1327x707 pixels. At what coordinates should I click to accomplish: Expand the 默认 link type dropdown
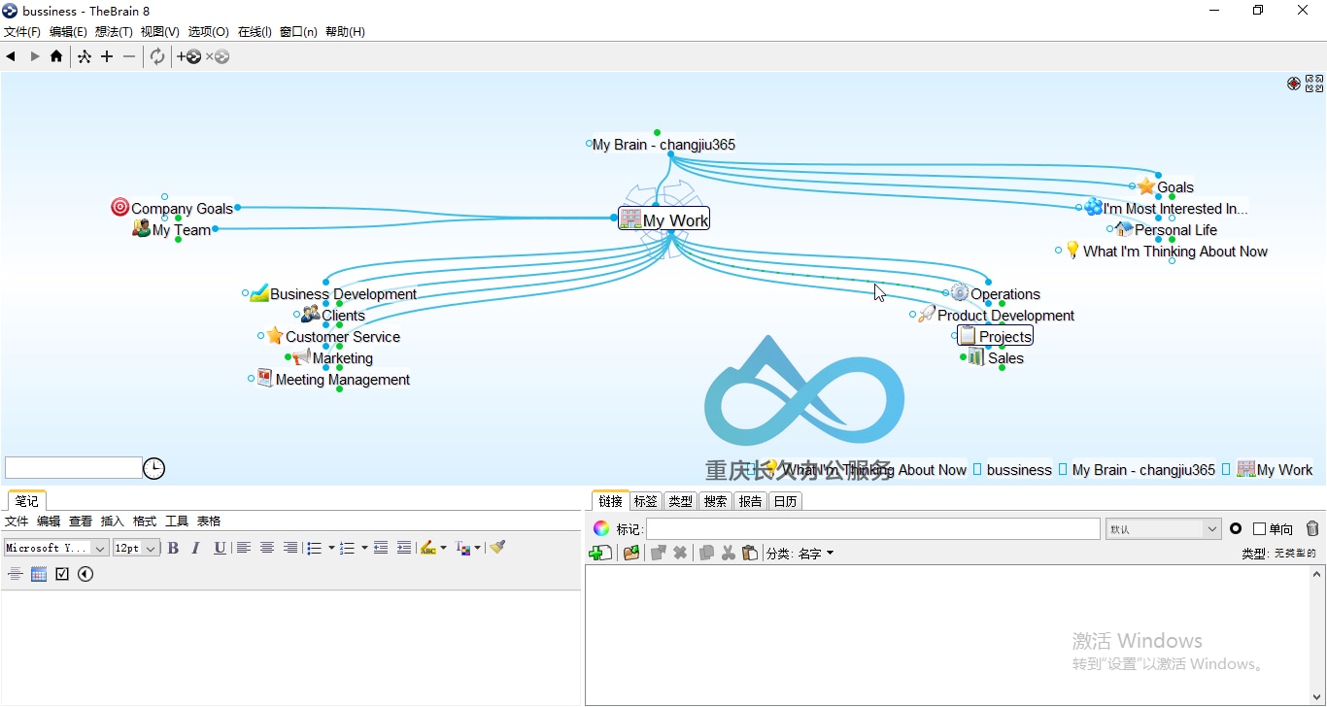pos(1163,529)
